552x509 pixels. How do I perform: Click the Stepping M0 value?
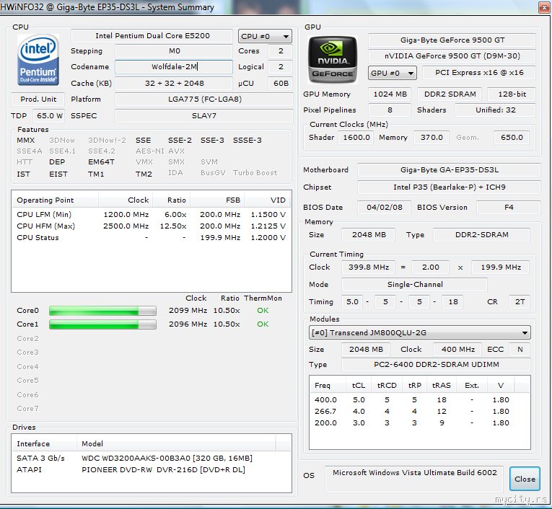pyautogui.click(x=174, y=51)
